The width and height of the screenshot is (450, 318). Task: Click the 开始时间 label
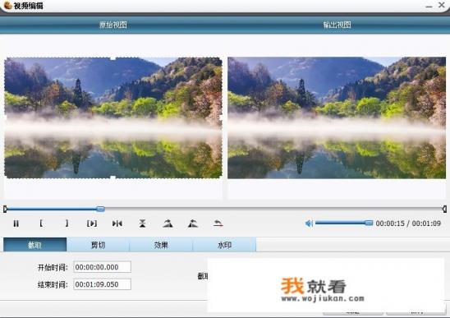[x=53, y=267]
